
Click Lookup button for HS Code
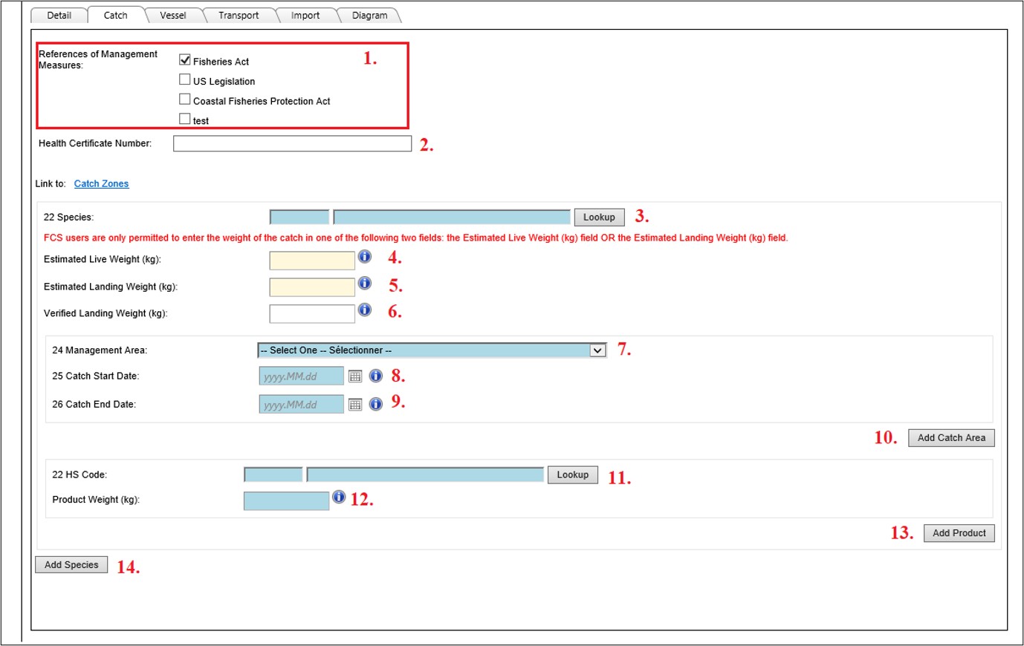(x=573, y=475)
